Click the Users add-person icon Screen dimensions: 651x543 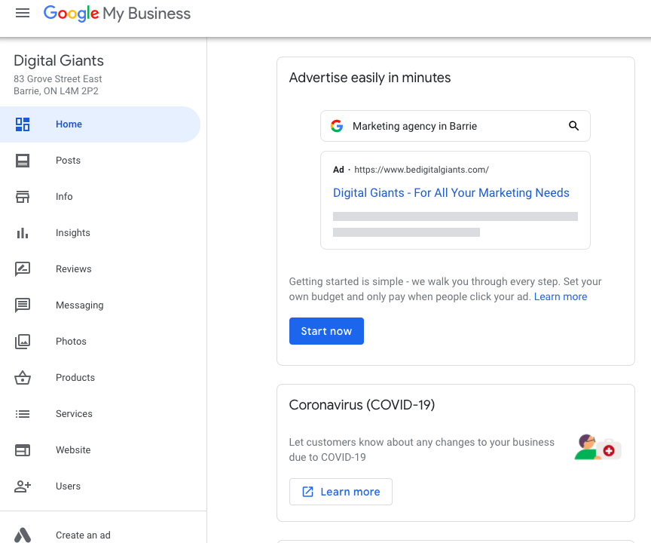(x=23, y=486)
